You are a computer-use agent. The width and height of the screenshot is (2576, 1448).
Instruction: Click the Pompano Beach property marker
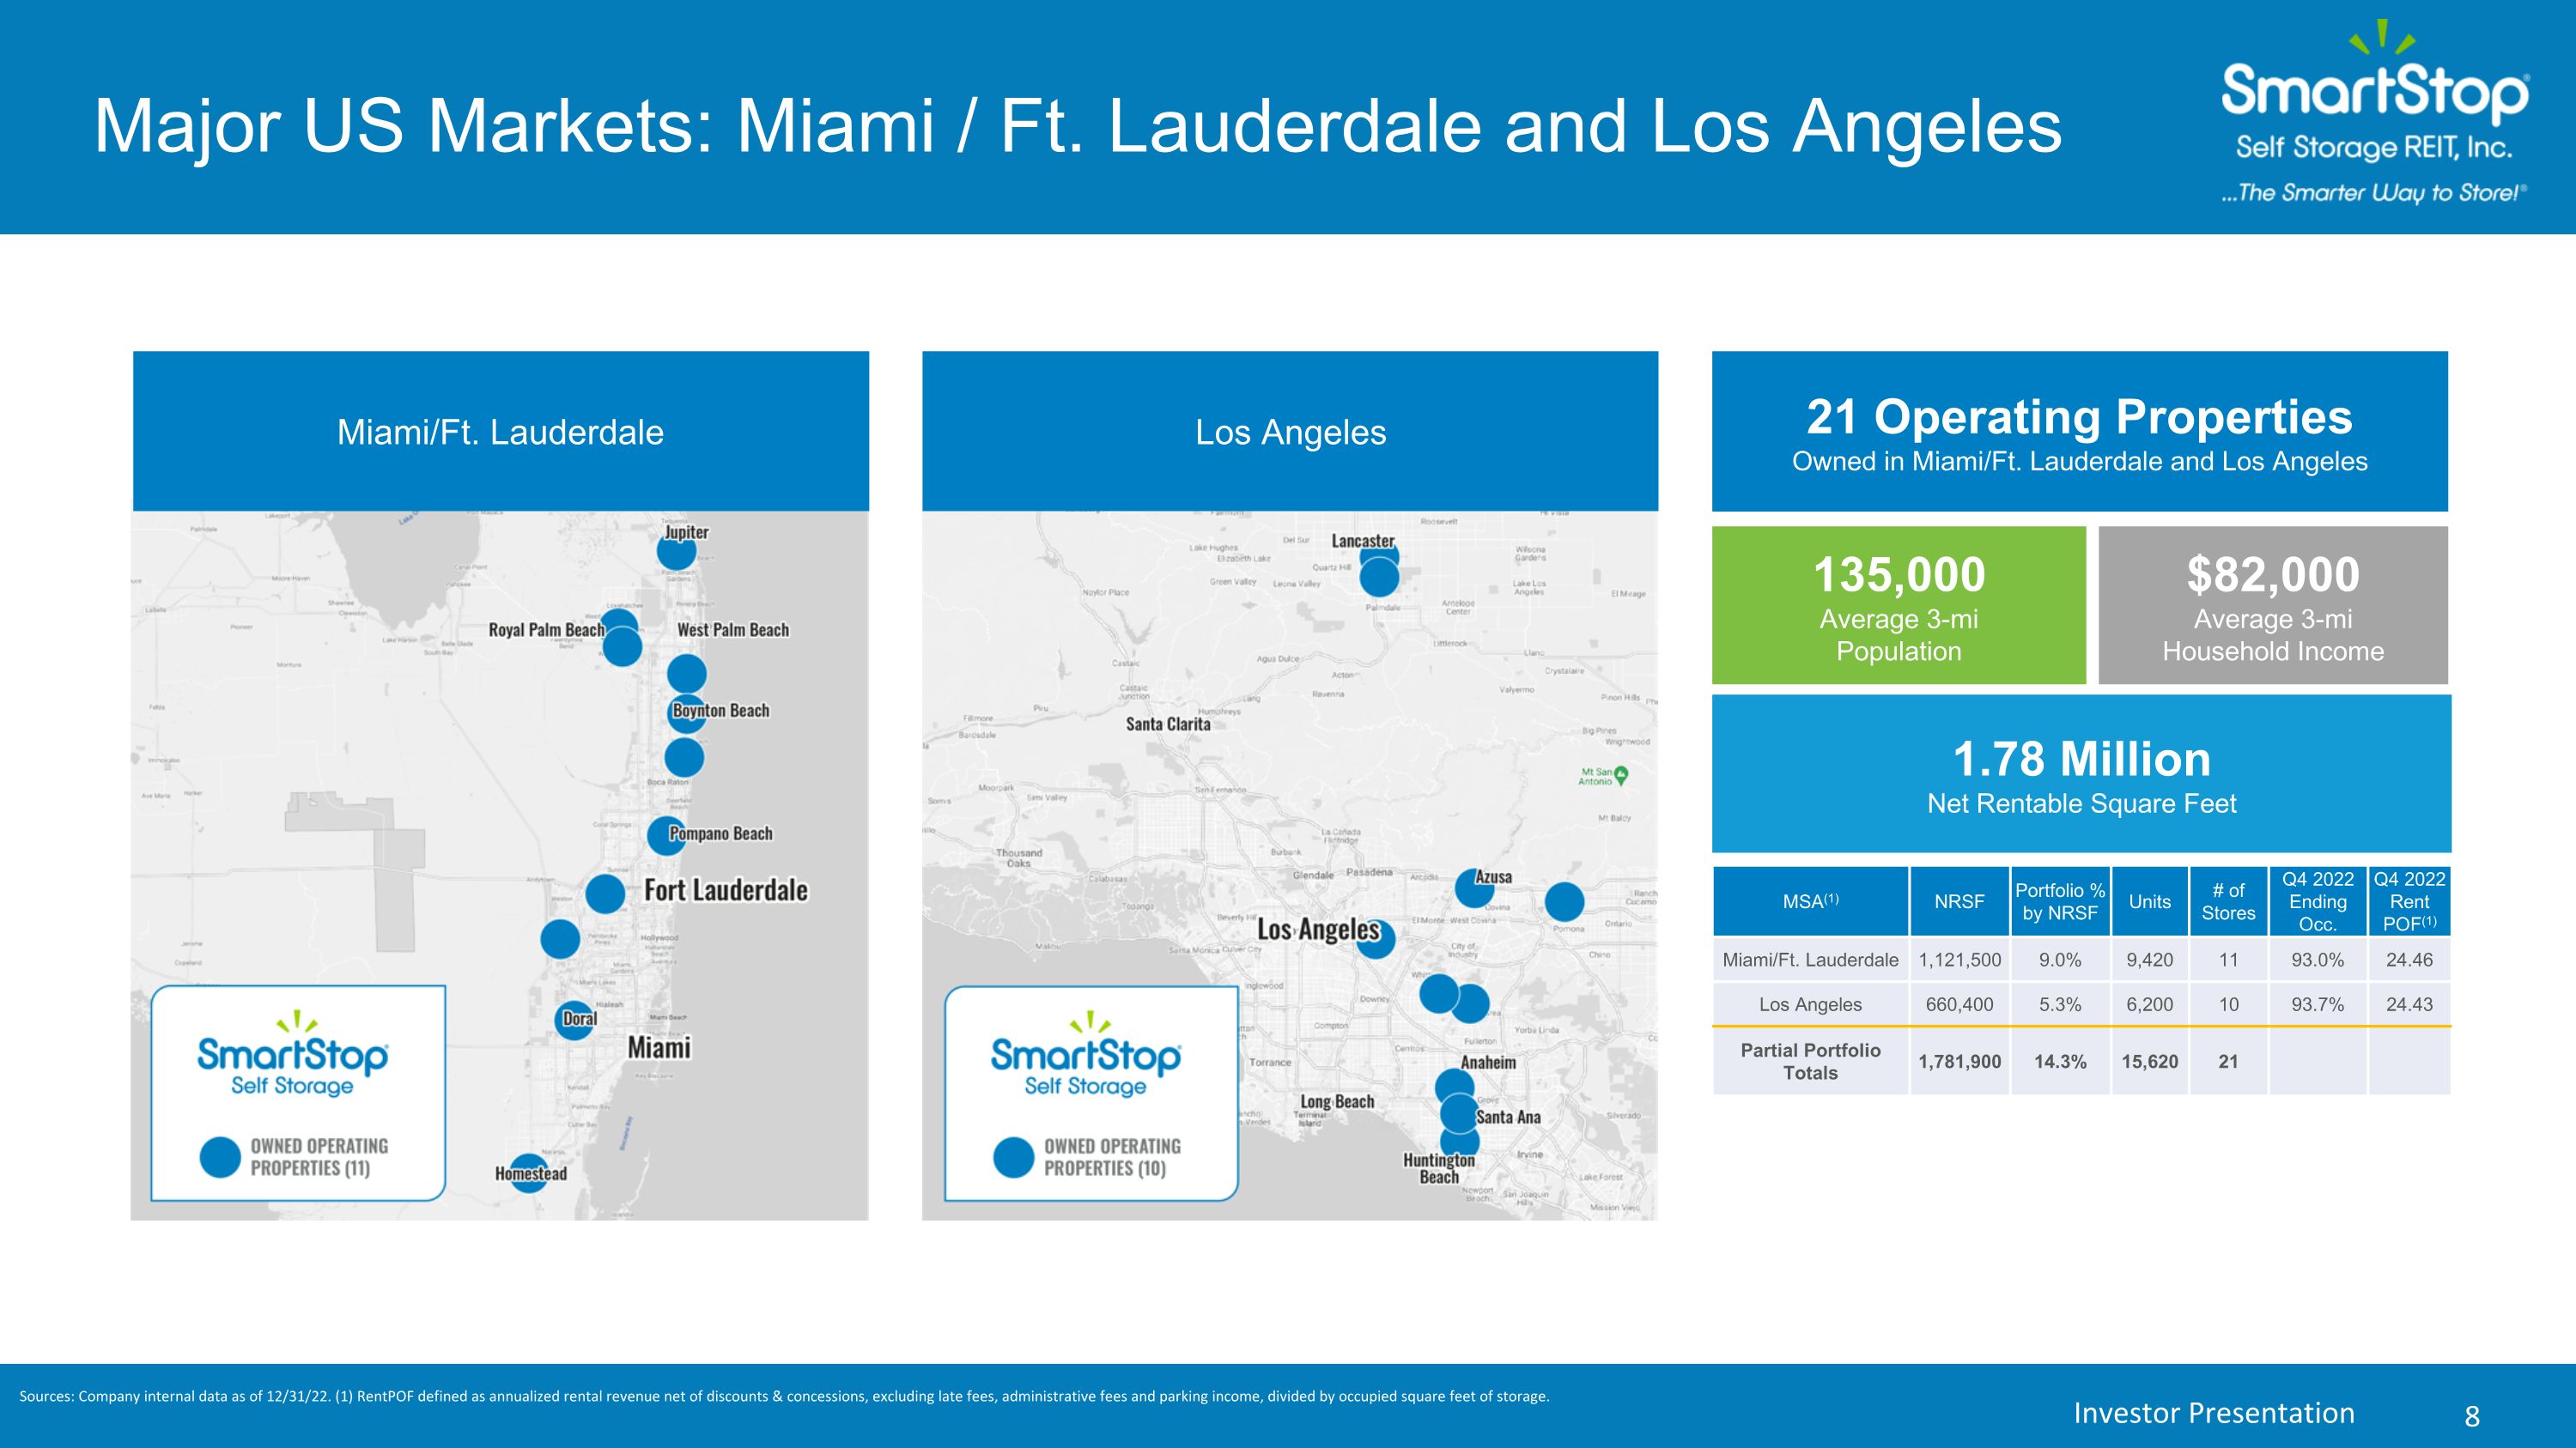(666, 835)
